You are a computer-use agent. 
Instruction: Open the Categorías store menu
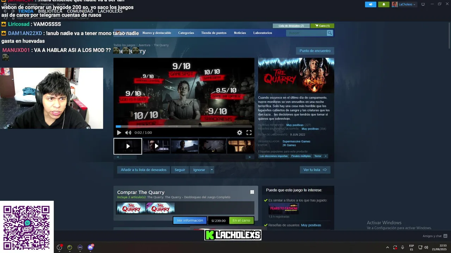[186, 33]
